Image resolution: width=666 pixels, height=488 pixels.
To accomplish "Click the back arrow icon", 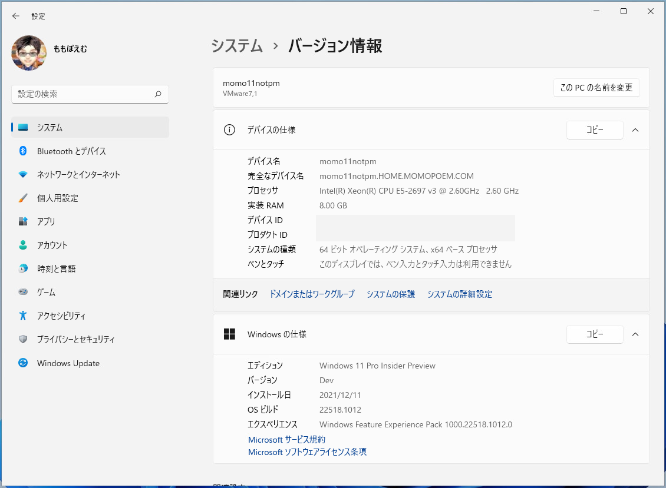I will pyautogui.click(x=16, y=16).
